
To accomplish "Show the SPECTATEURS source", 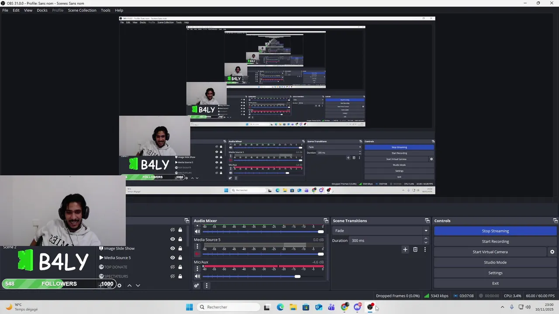I will (x=173, y=276).
